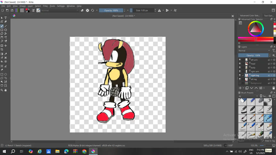Select the Fill bucket tool

2,62
